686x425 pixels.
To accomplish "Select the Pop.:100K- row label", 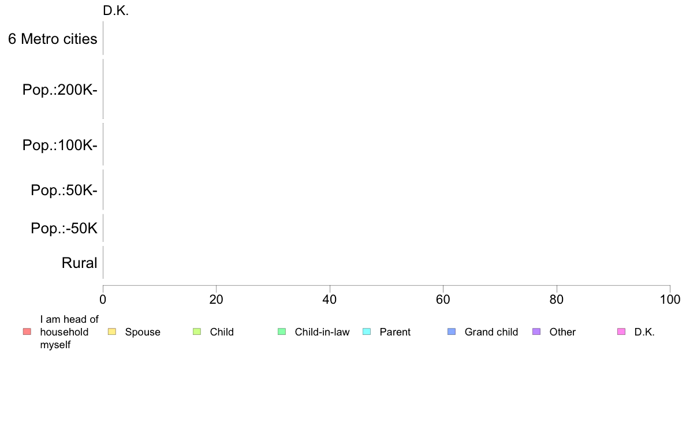I will point(60,145).
